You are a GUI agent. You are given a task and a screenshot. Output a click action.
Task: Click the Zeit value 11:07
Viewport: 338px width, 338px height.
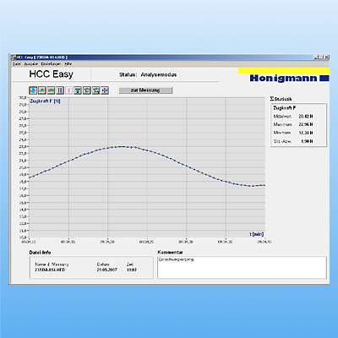(132, 270)
